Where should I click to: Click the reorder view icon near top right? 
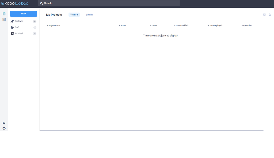(264, 15)
